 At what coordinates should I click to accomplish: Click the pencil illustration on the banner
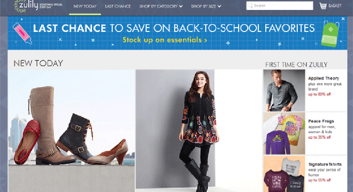pos(22,33)
